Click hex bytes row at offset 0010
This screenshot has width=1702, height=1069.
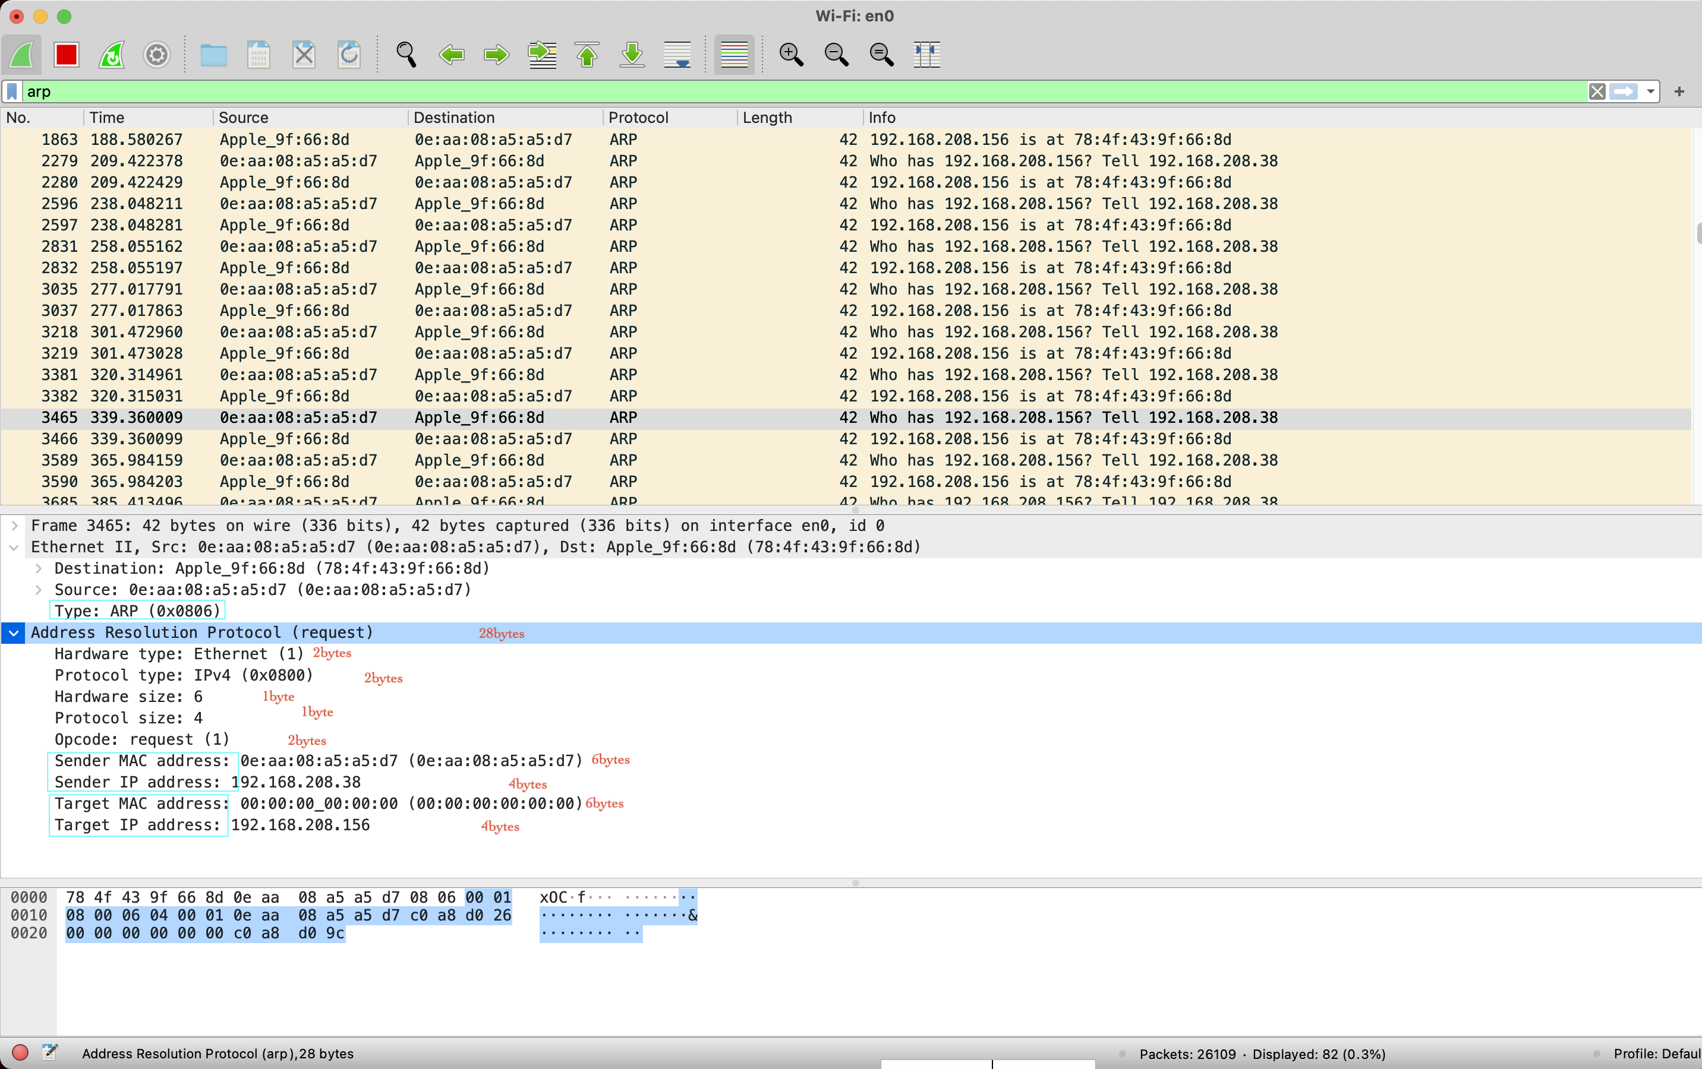point(288,915)
